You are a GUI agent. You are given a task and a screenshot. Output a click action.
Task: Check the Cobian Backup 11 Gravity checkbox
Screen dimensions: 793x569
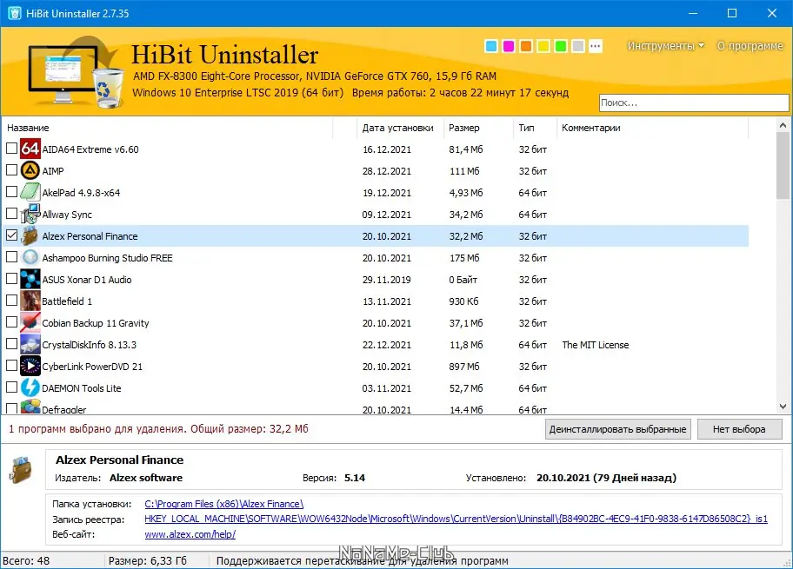(x=11, y=322)
